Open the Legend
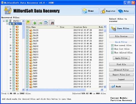Image resolution: width=136 pixels, height=104 pixels. (x=121, y=79)
